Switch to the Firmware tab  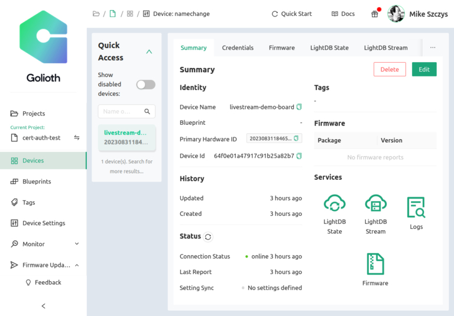coord(282,47)
